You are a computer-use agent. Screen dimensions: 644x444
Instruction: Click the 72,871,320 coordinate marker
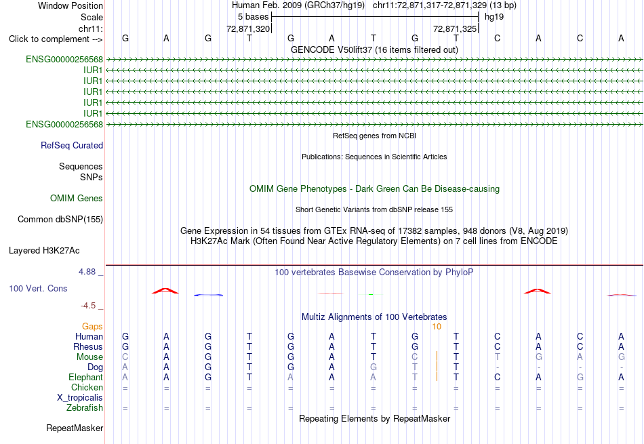pos(248,28)
